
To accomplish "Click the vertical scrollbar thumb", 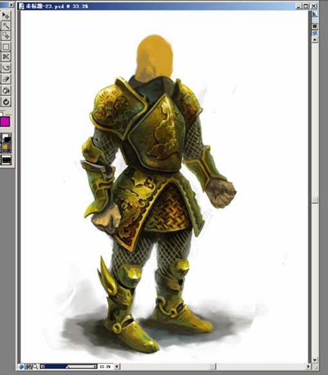I will 315,200.
